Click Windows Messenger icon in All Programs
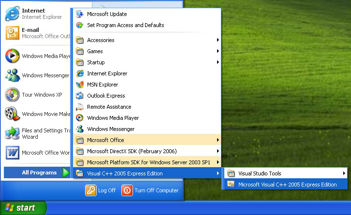The width and height of the screenshot is (351, 215). point(80,129)
